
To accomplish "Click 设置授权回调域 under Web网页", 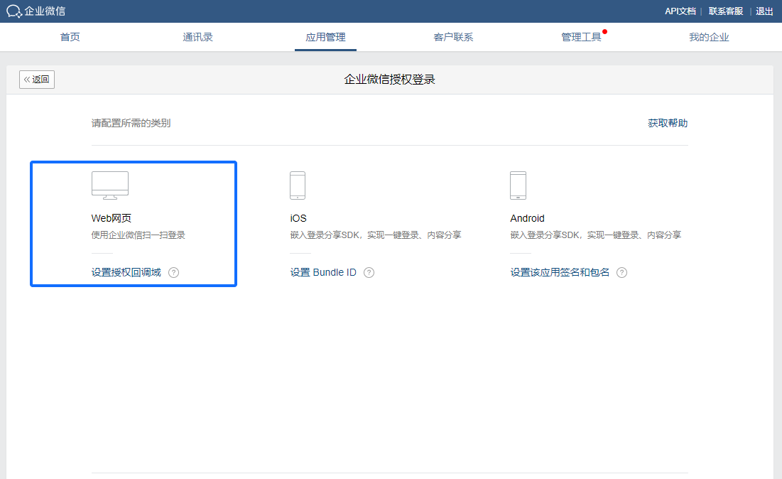I will (126, 272).
